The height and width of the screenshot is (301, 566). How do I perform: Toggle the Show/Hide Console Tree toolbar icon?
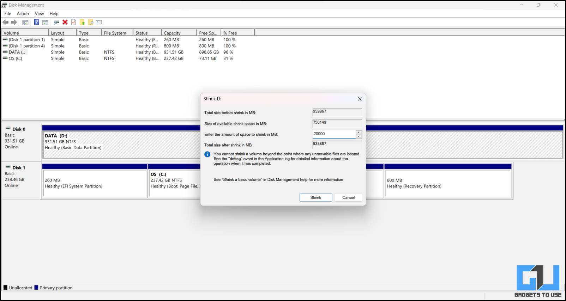25,22
